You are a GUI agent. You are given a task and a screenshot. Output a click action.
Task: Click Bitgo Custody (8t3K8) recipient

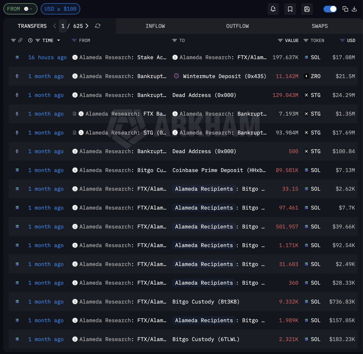(206, 302)
